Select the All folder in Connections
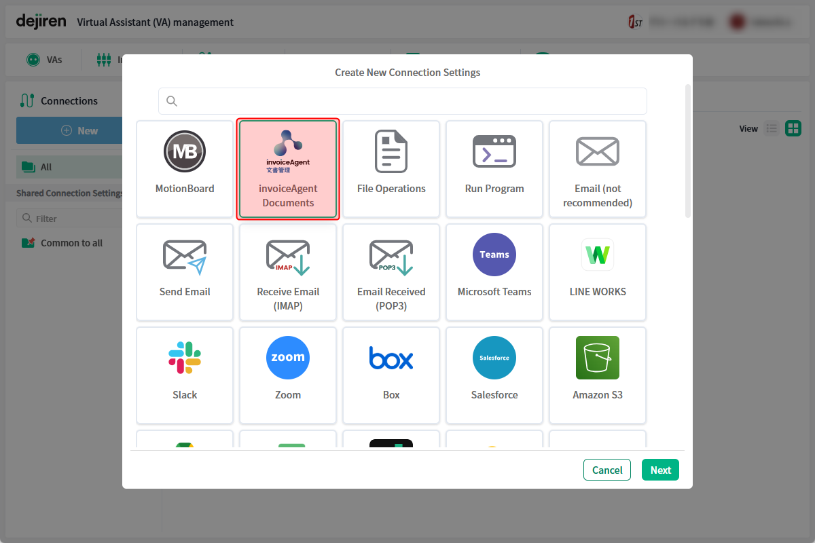 [69, 167]
